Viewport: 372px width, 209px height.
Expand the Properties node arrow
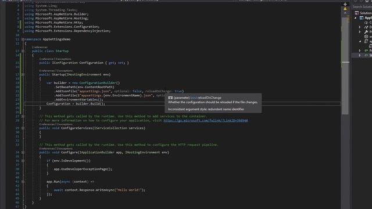pos(360,32)
